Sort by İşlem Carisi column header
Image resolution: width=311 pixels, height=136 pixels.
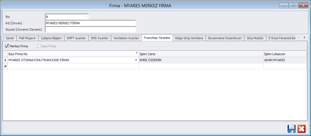pos(201,54)
